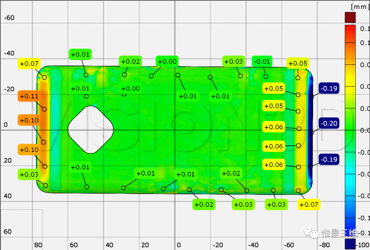Click the +0.07 label at the bottom-right corner
The height and width of the screenshot is (250, 370).
309,204
